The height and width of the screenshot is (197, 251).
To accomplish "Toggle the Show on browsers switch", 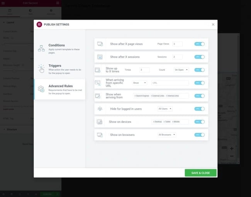I will pyautogui.click(x=200, y=135).
